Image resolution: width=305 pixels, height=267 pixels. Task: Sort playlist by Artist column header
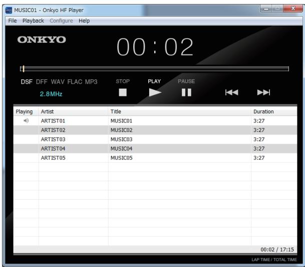pos(73,111)
